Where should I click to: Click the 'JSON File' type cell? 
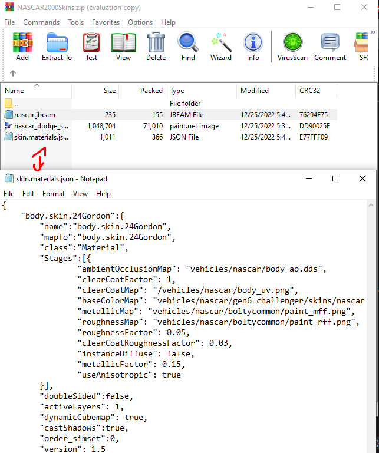pyautogui.click(x=184, y=137)
